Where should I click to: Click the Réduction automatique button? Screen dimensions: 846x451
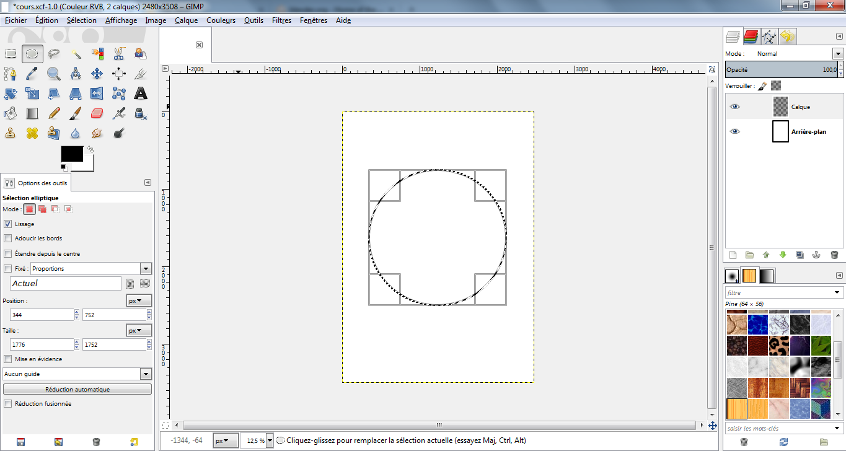tap(77, 390)
